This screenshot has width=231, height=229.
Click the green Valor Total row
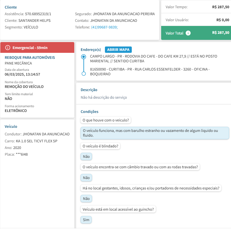click(x=196, y=33)
